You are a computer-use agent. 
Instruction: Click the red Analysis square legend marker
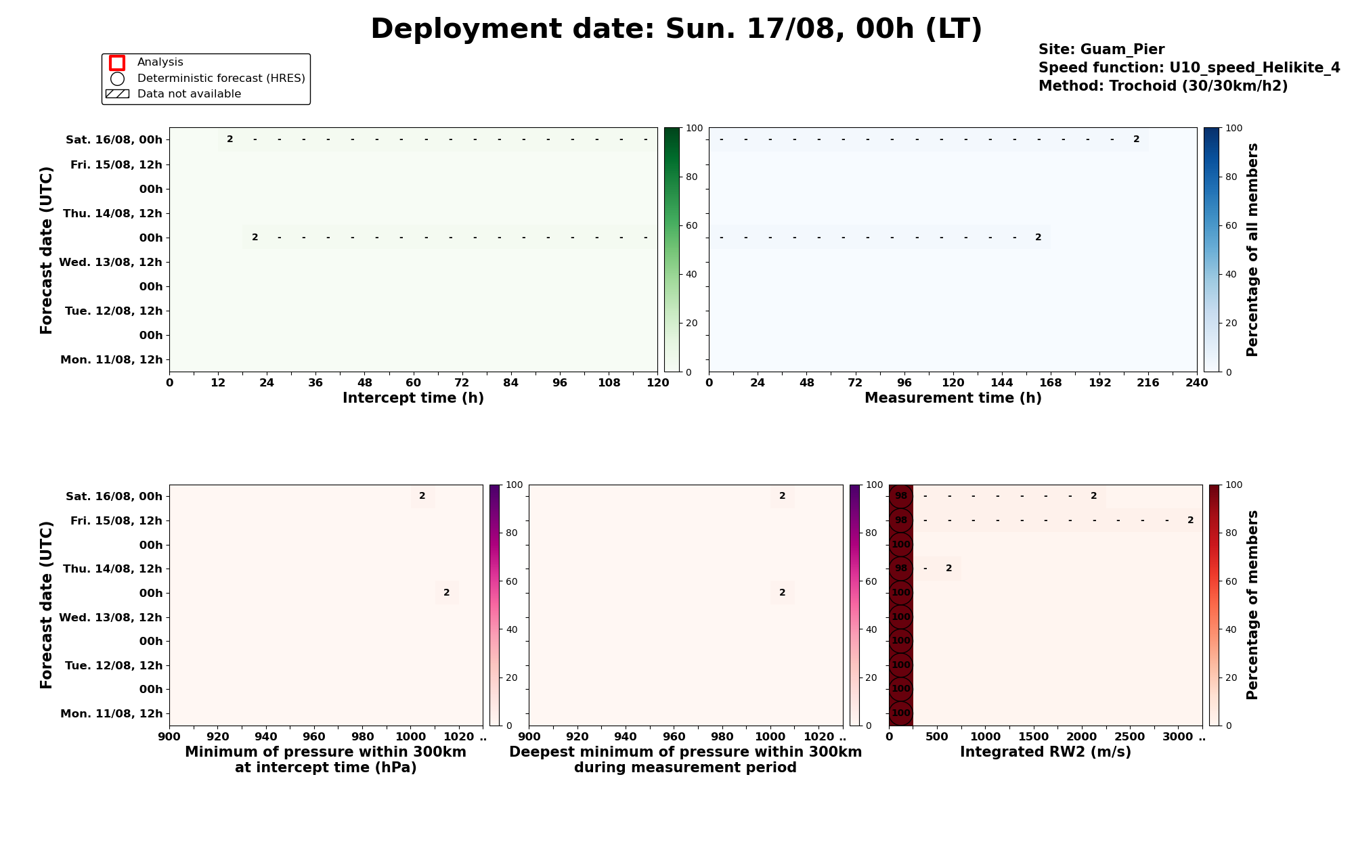pyautogui.click(x=117, y=63)
